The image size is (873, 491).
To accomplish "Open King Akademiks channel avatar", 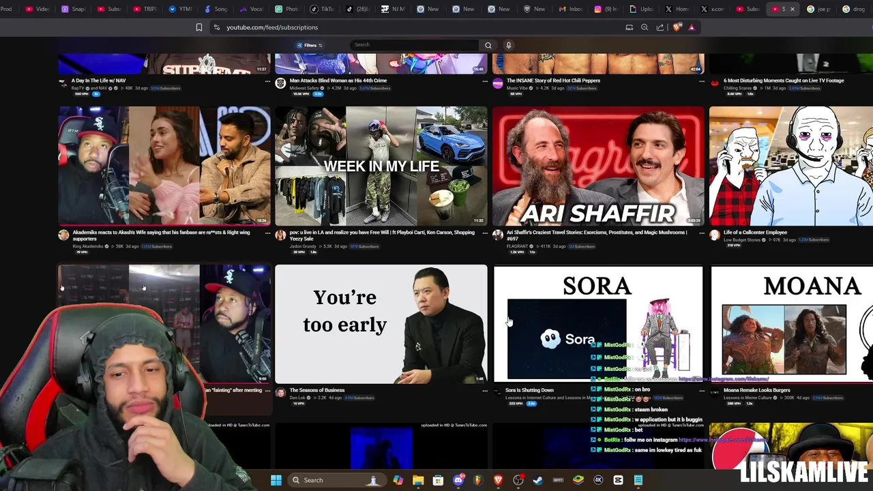I will pos(63,235).
